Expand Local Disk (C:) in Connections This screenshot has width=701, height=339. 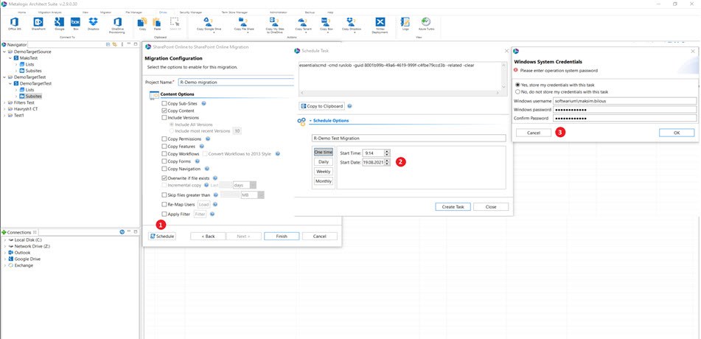4,240
